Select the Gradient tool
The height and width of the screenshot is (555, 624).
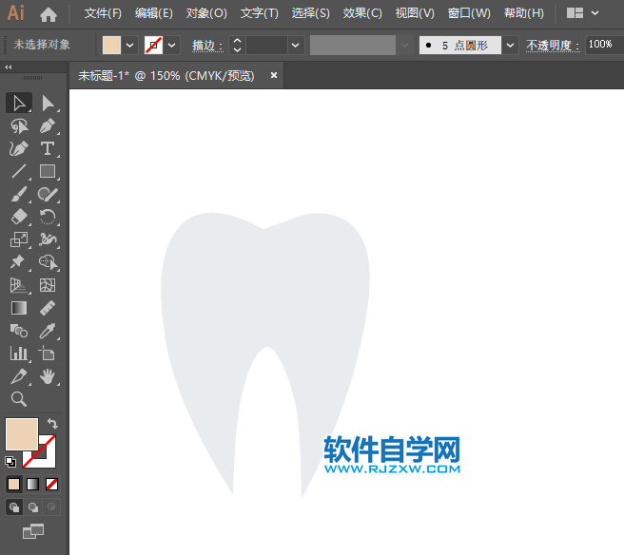(18, 308)
